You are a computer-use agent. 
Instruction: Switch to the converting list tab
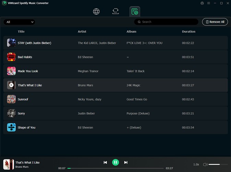tap(115, 11)
